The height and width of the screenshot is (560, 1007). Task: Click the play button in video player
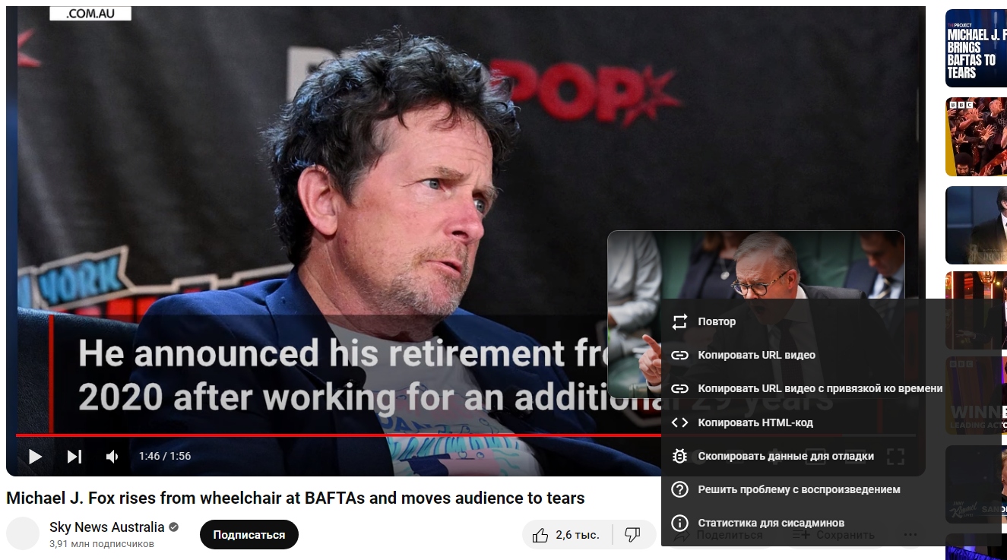coord(35,457)
